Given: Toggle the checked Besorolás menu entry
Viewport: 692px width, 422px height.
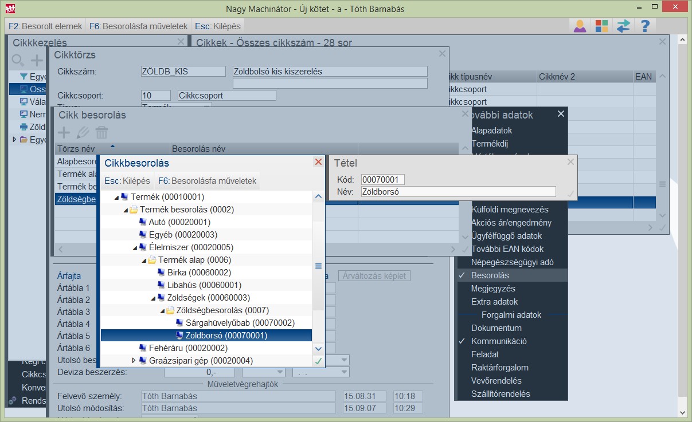Looking at the screenshot, I should click(490, 275).
